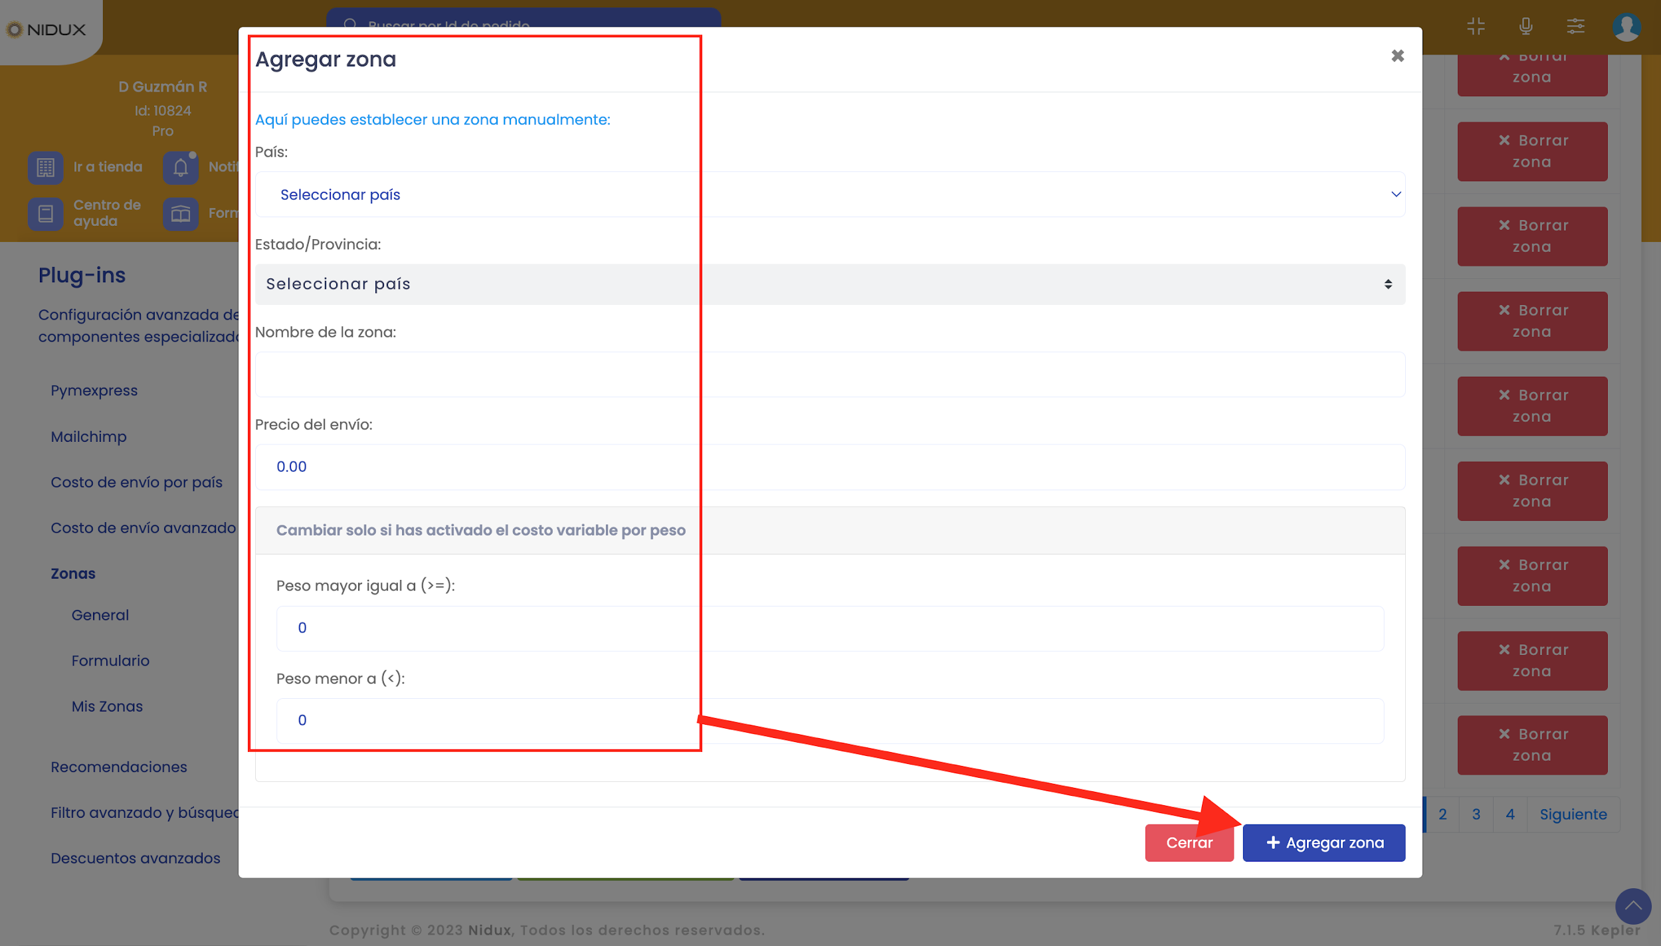This screenshot has width=1661, height=946.
Task: Click the user profile avatar
Action: pyautogui.click(x=1626, y=27)
